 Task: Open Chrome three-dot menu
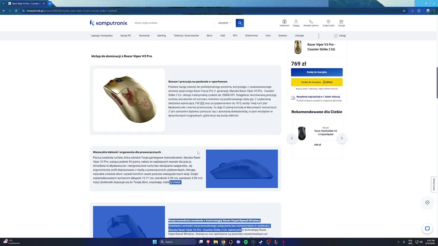pyautogui.click(x=434, y=11)
